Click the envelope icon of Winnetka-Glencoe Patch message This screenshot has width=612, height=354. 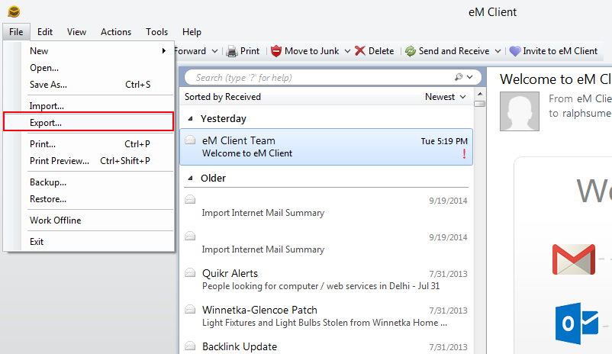[x=190, y=309]
